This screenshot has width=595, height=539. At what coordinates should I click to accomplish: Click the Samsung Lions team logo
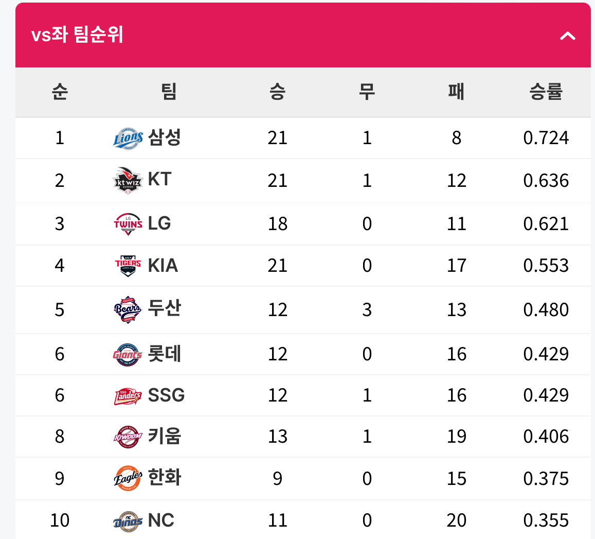(x=128, y=138)
